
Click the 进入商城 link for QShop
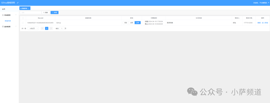(x=265, y=23)
